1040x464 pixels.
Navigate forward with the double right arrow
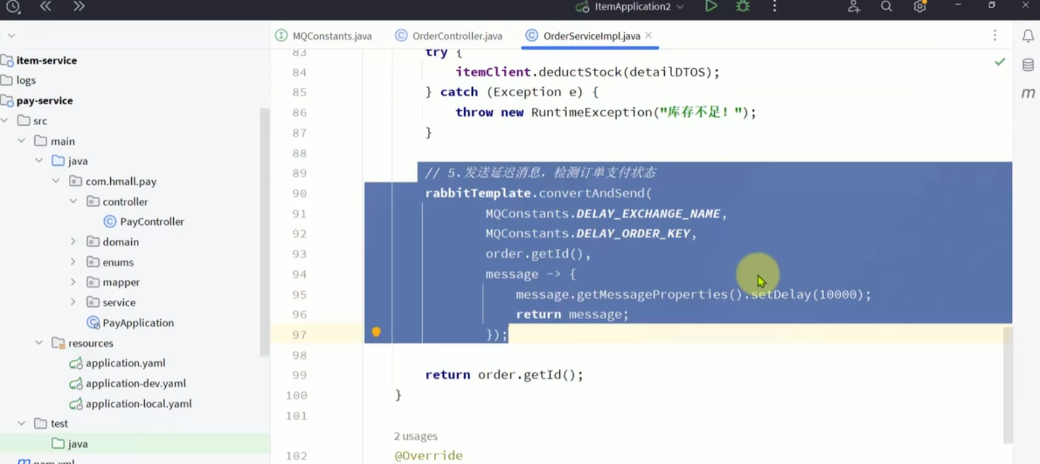point(79,7)
